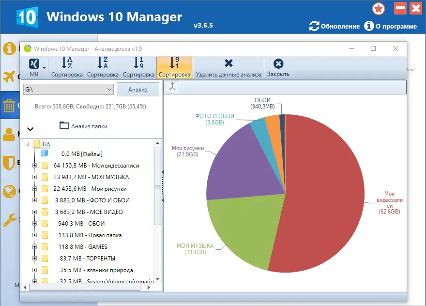This screenshot has height=306, width=426.
Task: Open Cleaner trash bin section in sidebar
Action: pyautogui.click(x=9, y=106)
